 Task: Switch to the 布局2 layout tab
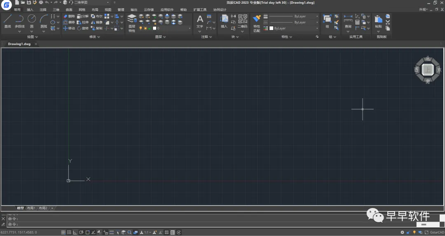[43, 208]
